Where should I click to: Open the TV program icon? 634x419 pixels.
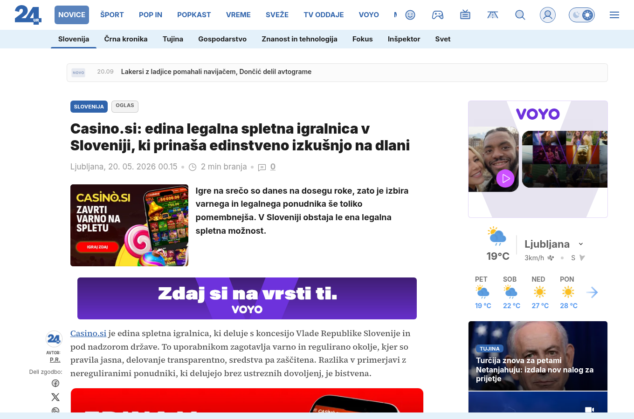click(465, 15)
